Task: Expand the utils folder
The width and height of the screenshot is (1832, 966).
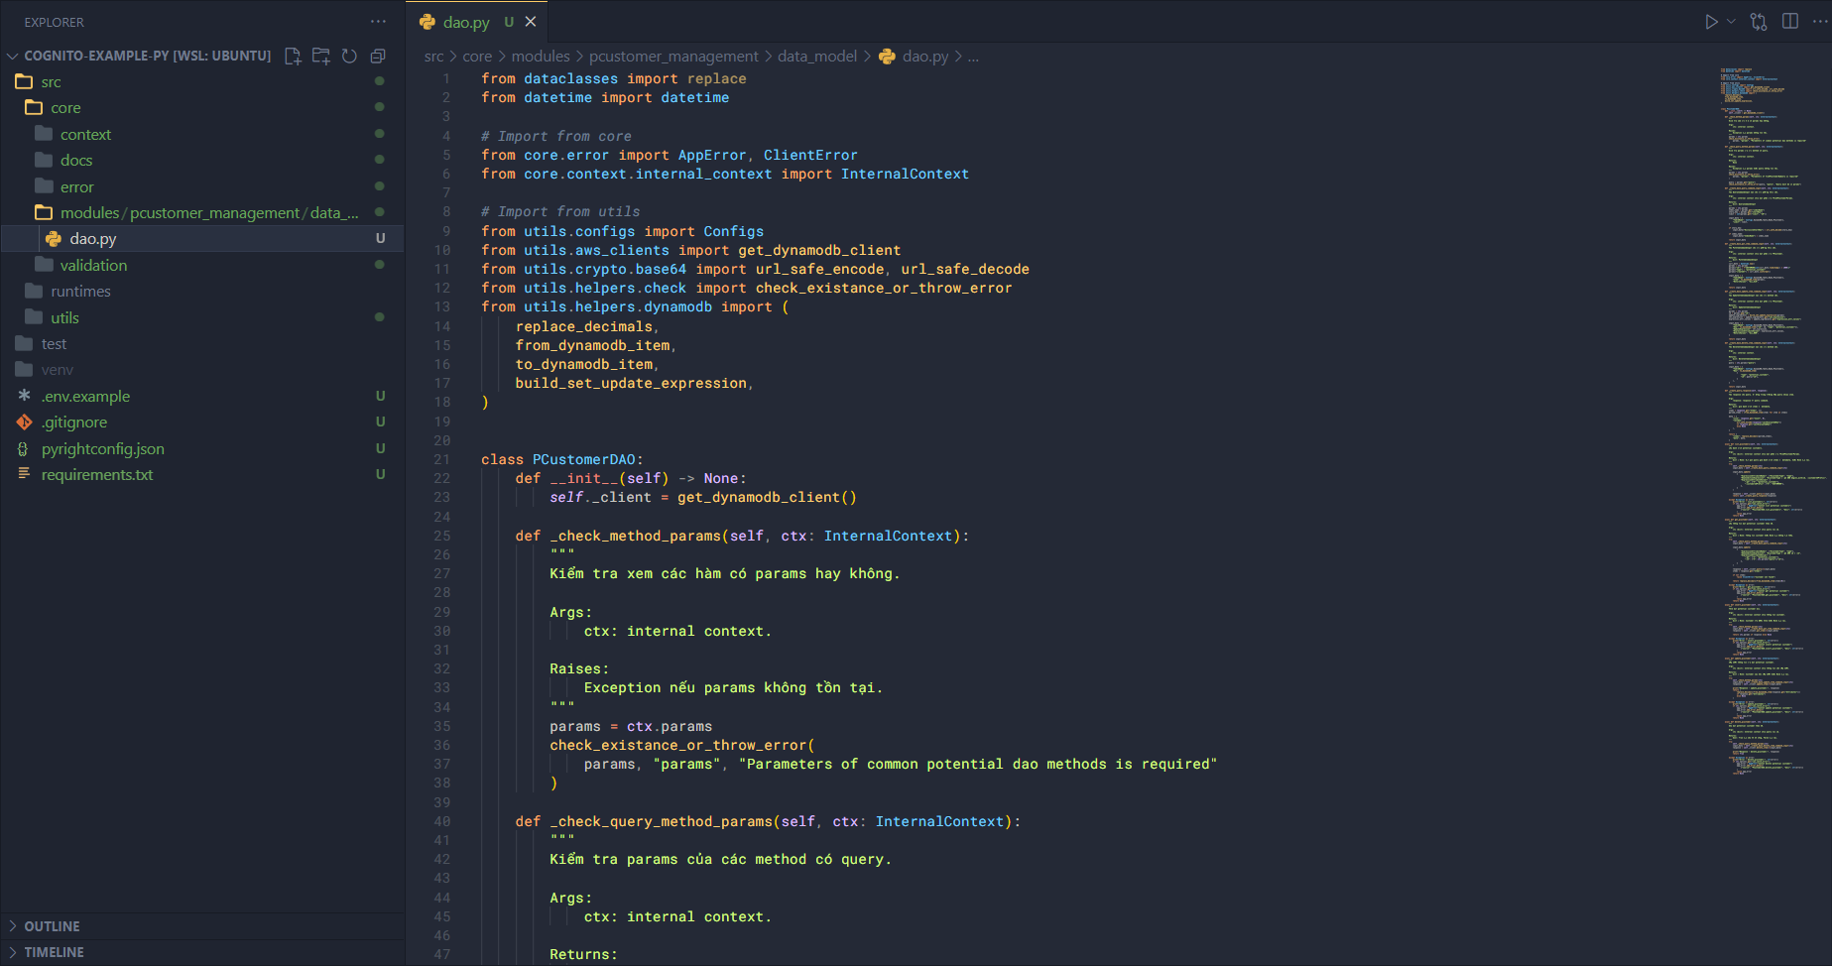Action: click(64, 317)
